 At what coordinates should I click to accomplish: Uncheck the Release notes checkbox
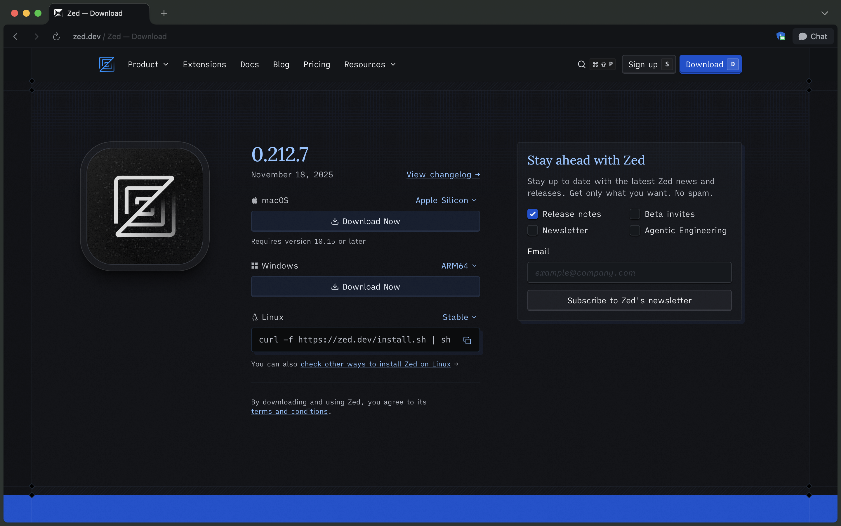point(532,214)
